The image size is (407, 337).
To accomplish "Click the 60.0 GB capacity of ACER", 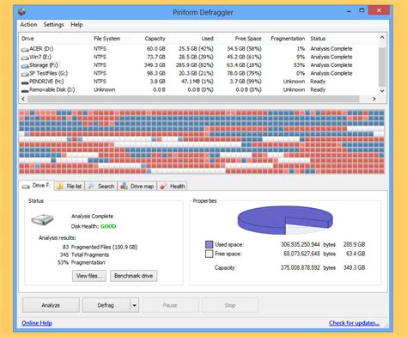I will pyautogui.click(x=156, y=49).
